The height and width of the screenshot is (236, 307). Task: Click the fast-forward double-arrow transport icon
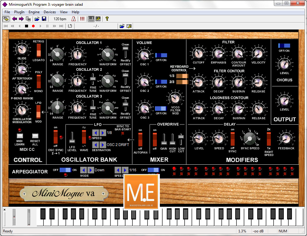[x=54, y=26]
